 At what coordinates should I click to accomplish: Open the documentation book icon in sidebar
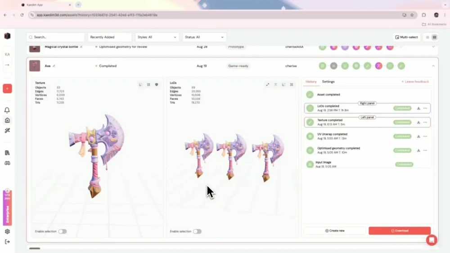click(7, 153)
